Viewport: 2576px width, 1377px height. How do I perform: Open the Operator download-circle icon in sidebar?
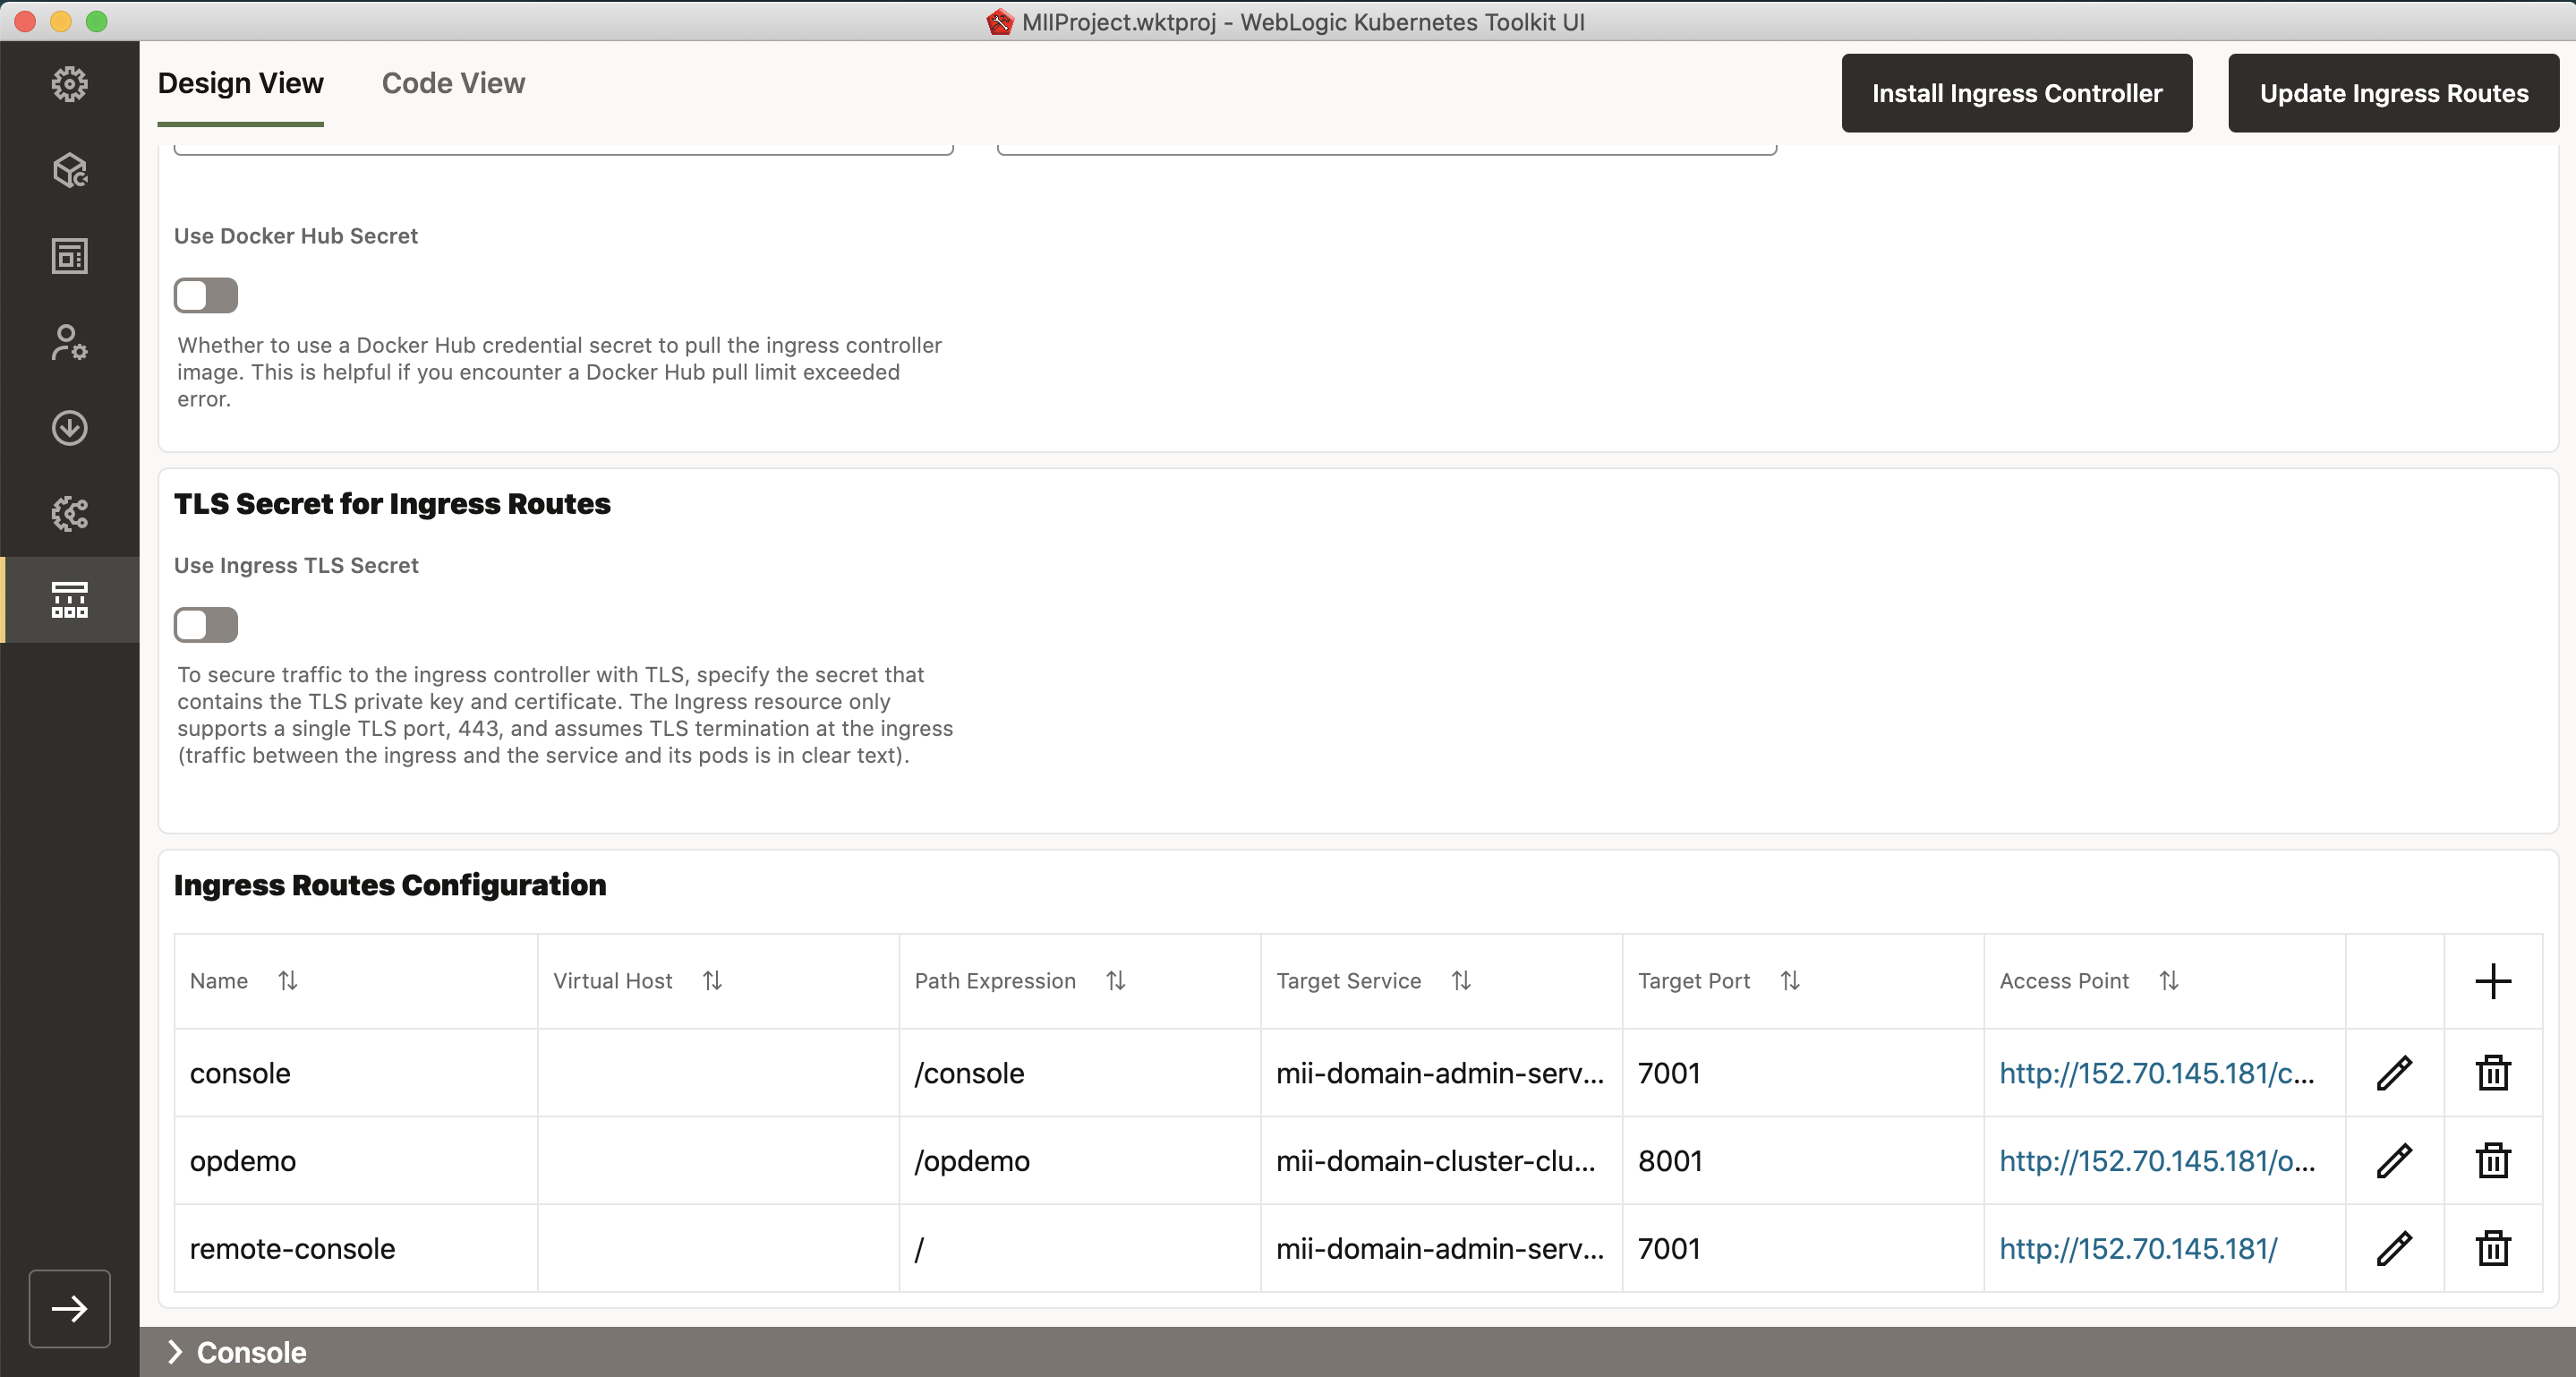click(x=69, y=428)
